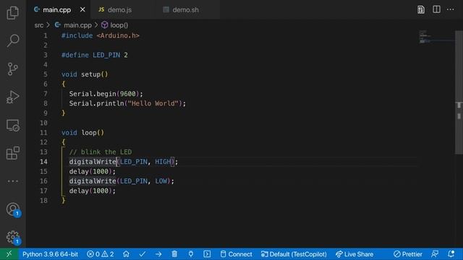
Task: Click the editor minimap
Action: click(x=436, y=37)
